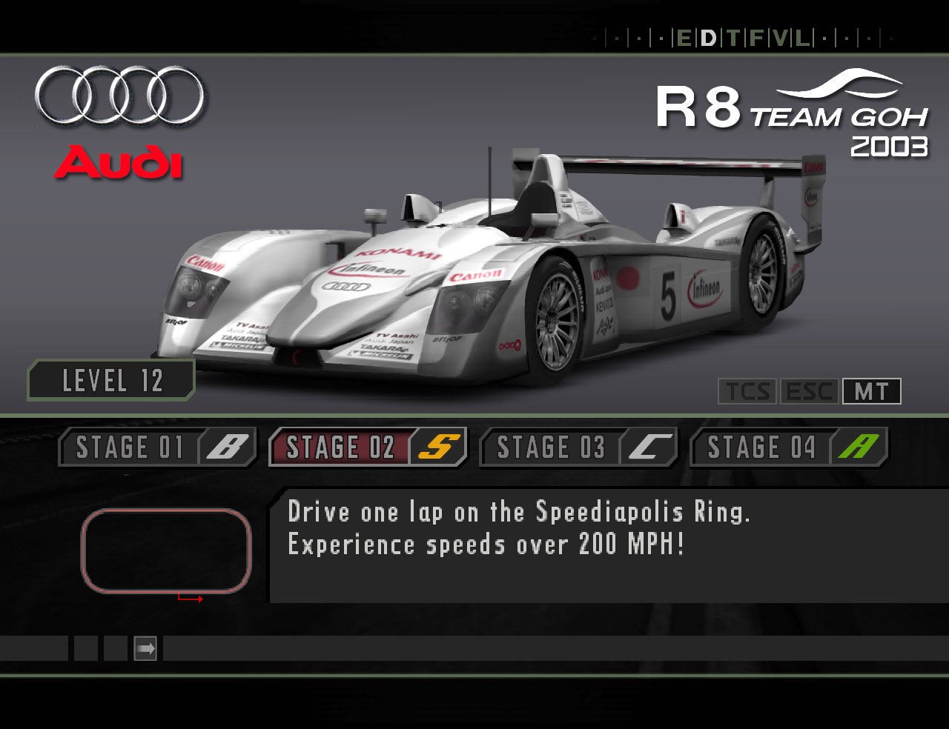The width and height of the screenshot is (949, 729).
Task: Click the Level 12 badge
Action: [x=111, y=381]
